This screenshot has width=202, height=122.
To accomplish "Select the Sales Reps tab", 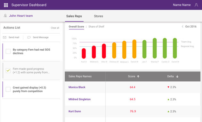I will 74,16.
